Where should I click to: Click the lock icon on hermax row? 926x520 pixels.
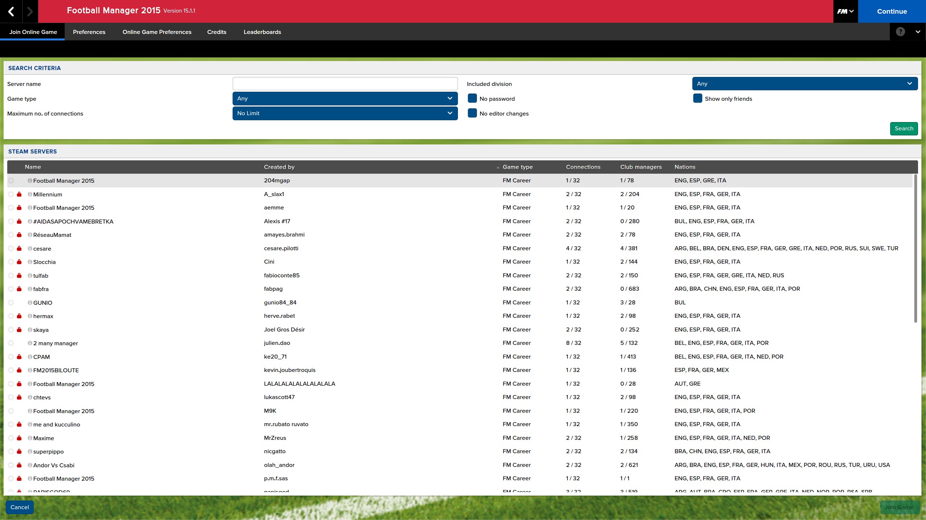[x=19, y=316]
